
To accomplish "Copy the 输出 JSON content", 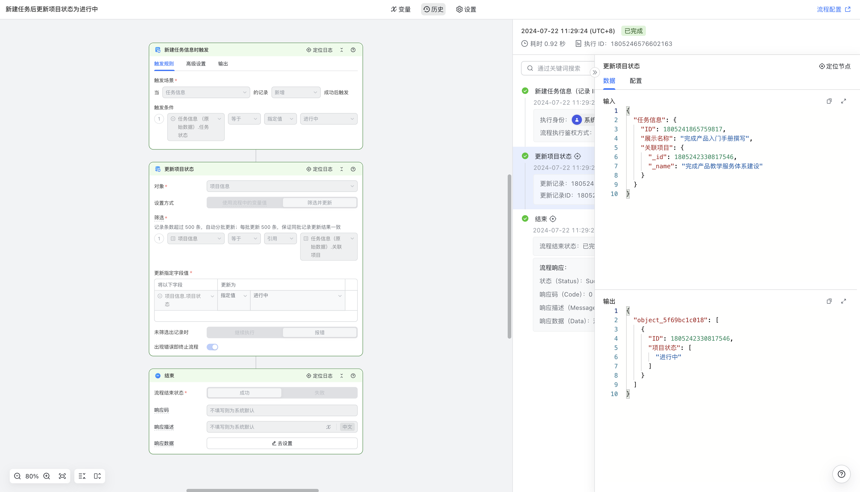I will [829, 301].
